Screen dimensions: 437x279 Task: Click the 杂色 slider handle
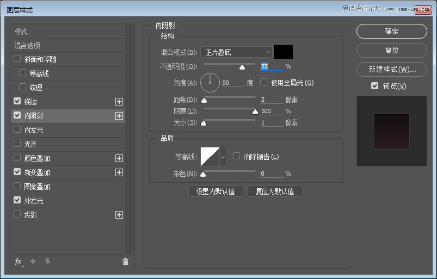pos(203,174)
